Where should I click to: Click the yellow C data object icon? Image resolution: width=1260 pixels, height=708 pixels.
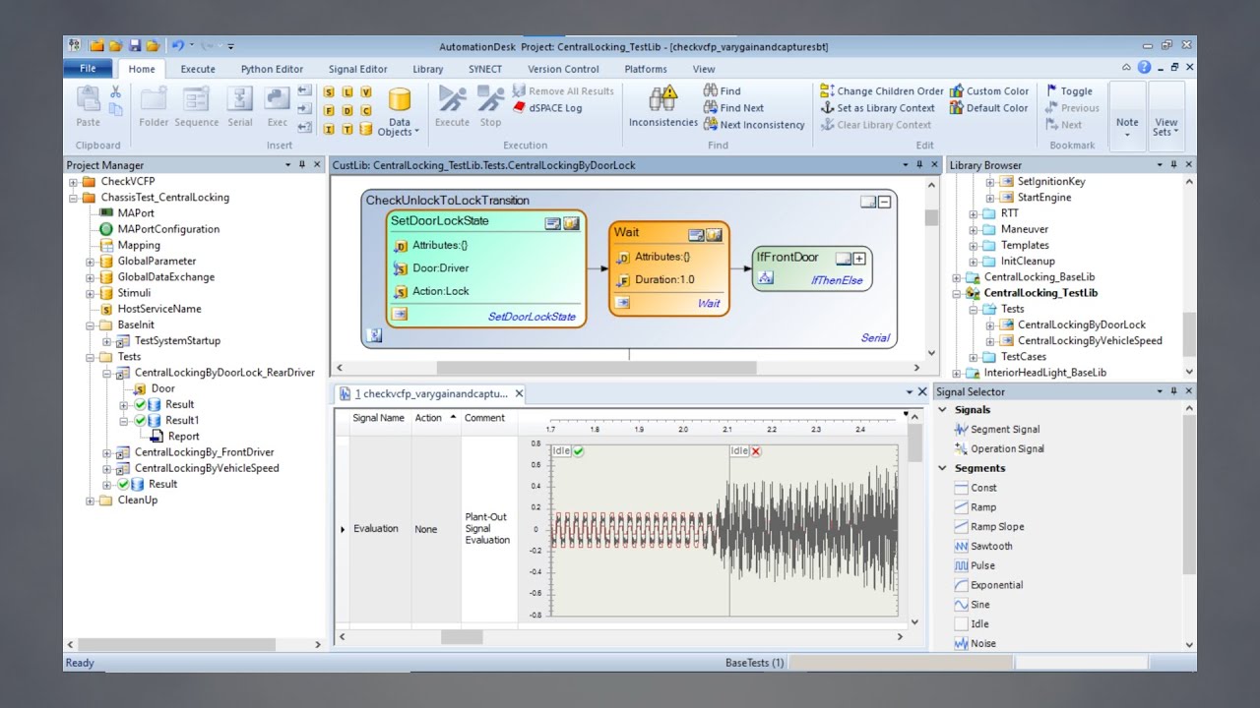(366, 110)
